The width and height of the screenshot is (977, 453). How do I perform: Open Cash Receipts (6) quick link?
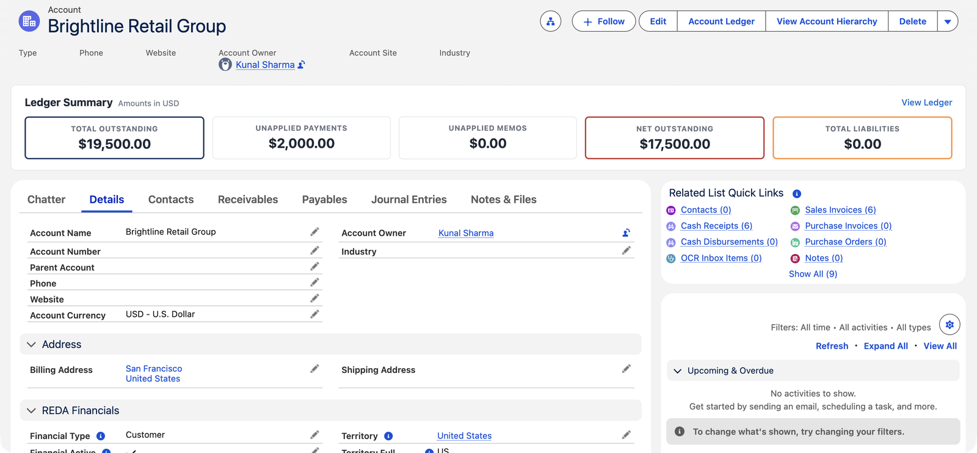(717, 226)
